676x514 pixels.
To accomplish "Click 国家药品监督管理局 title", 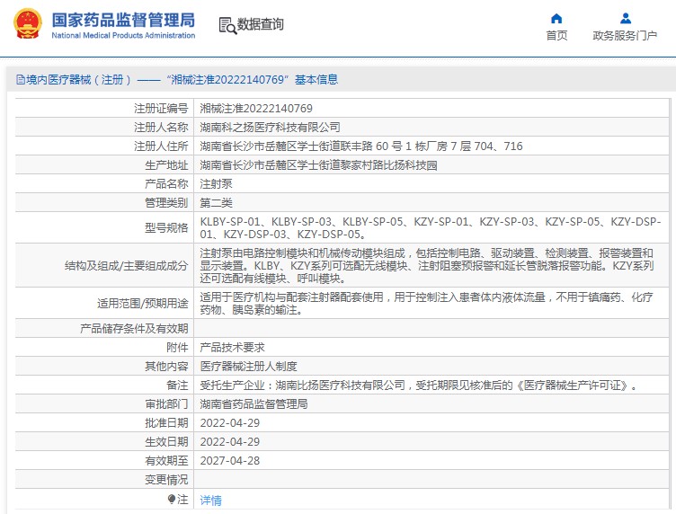I will [x=123, y=20].
